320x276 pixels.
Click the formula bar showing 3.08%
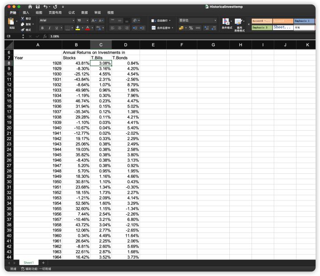click(x=182, y=36)
